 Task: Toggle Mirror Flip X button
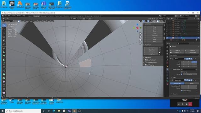[183, 66]
